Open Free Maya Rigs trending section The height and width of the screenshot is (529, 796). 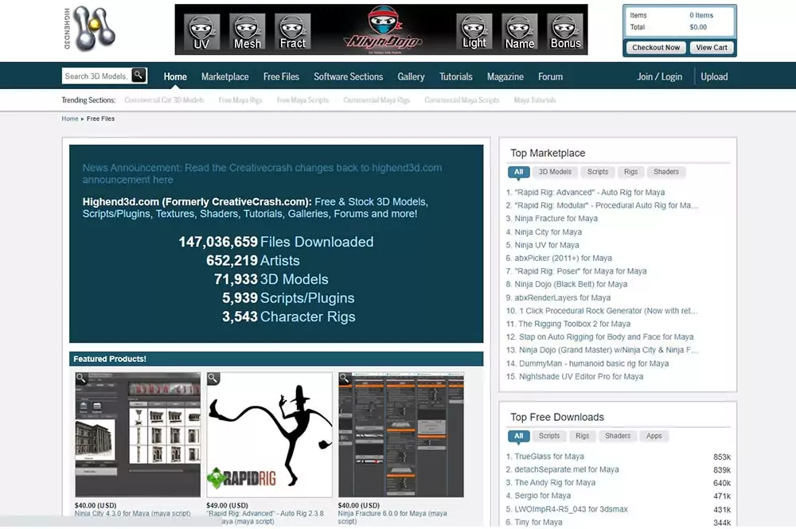[240, 100]
